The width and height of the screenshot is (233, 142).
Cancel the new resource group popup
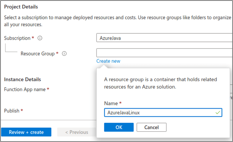coord(151,127)
